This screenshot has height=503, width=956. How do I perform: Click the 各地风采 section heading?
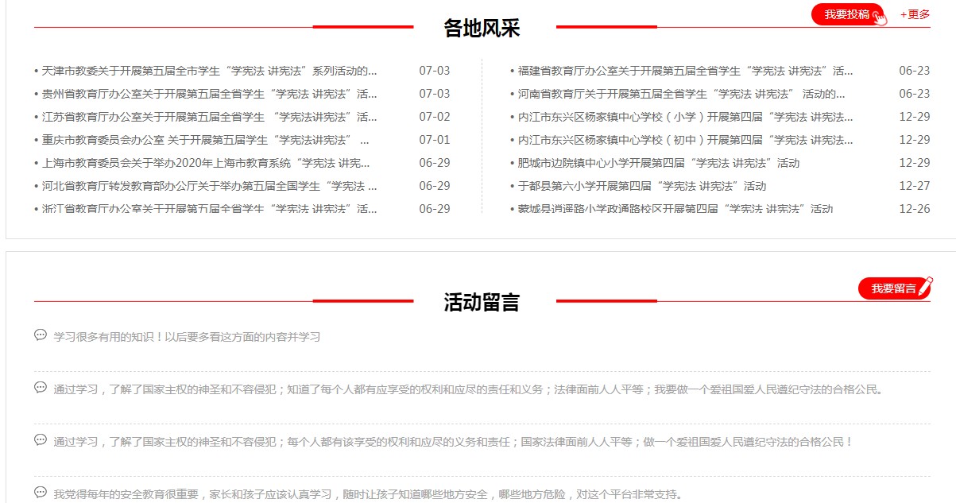click(x=482, y=28)
